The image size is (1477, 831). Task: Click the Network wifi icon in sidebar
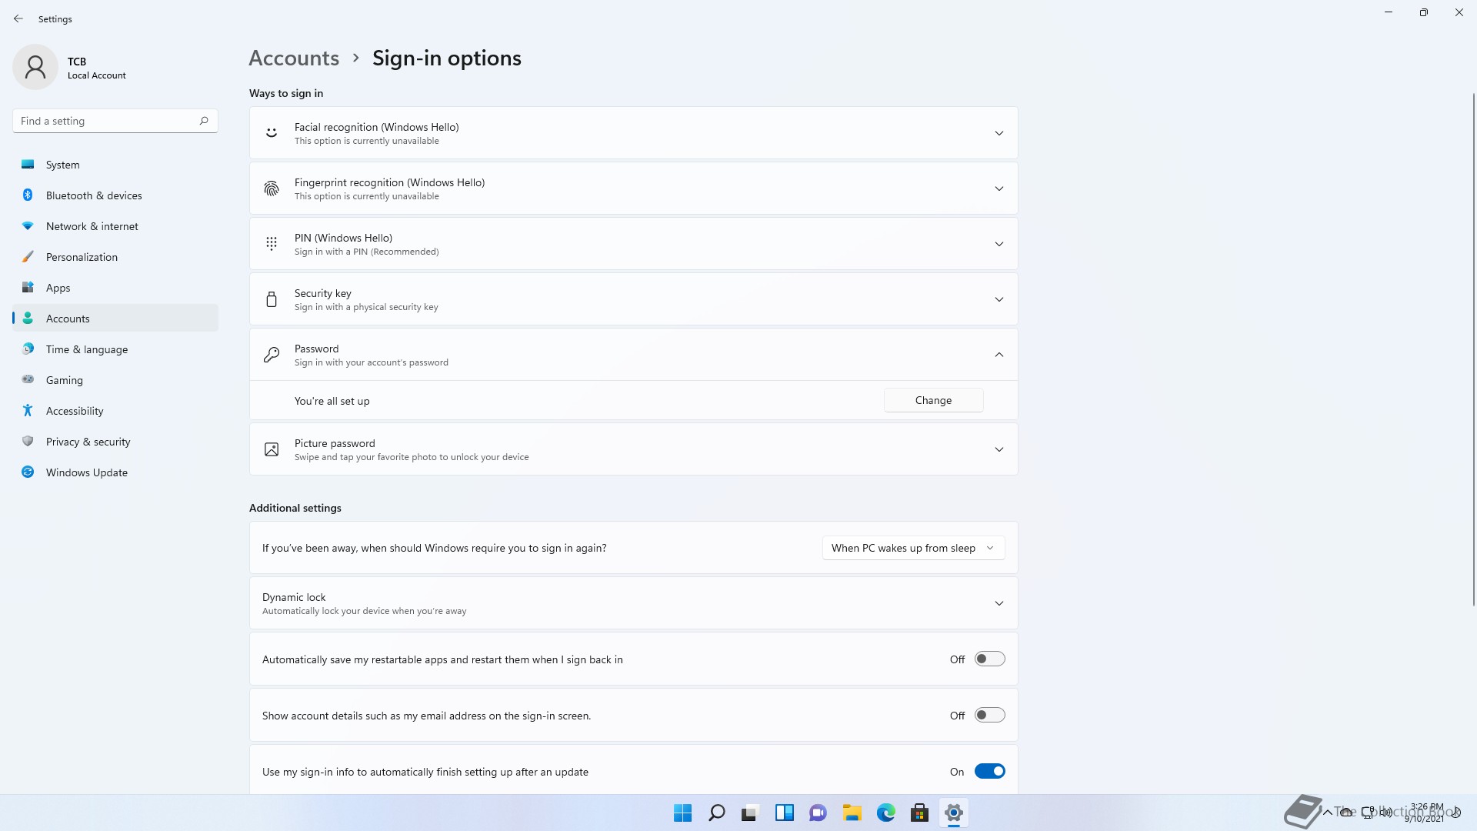click(28, 226)
